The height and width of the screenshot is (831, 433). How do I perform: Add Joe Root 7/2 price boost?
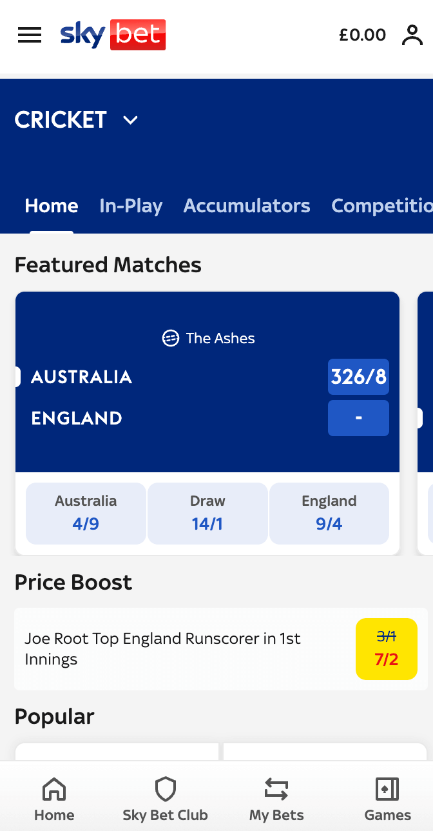(386, 649)
